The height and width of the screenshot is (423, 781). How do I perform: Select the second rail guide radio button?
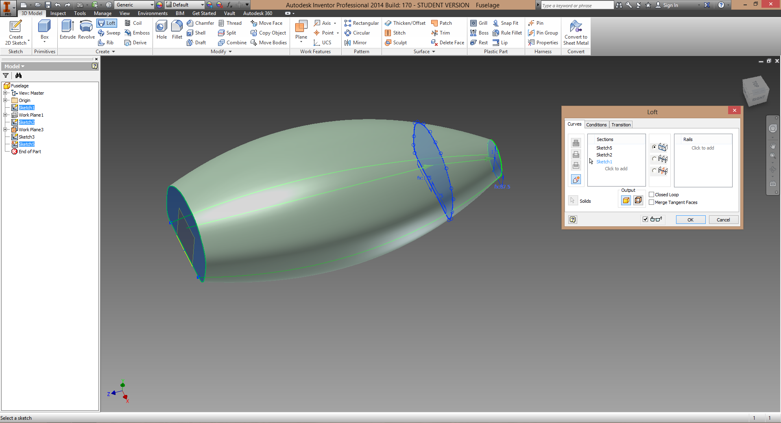(653, 159)
